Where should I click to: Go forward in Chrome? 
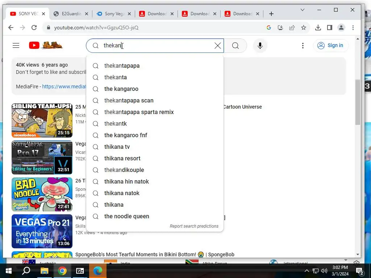point(22,28)
